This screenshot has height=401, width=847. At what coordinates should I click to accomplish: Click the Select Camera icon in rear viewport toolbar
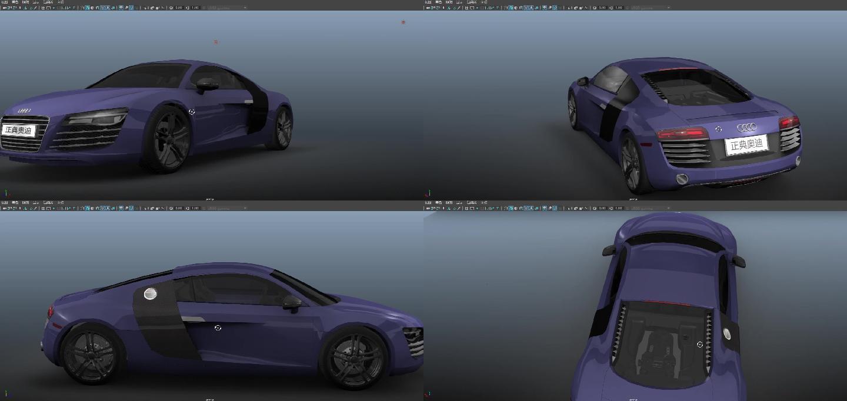pyautogui.click(x=428, y=7)
